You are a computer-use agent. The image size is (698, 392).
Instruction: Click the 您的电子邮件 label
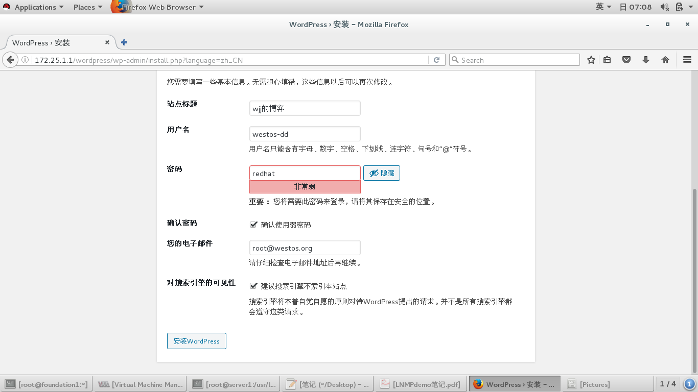190,243
